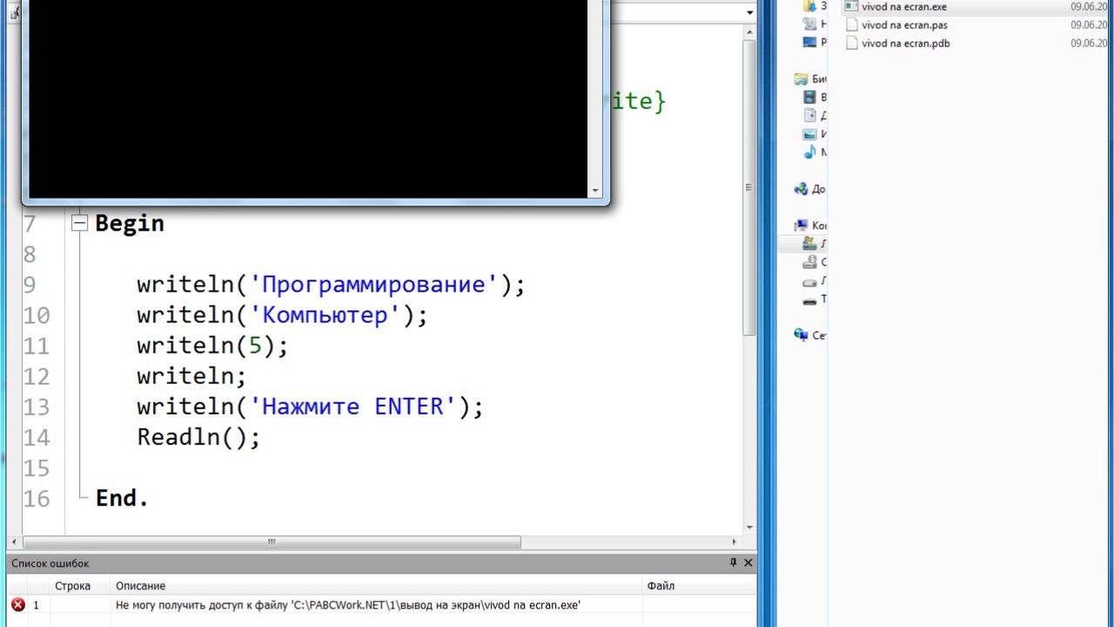Open the dropdown arrow above the code editor
1114x627 pixels.
749,13
